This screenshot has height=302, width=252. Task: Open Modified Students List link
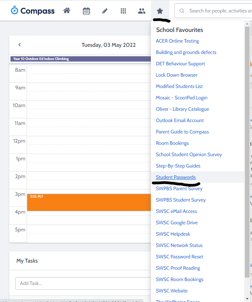click(179, 87)
